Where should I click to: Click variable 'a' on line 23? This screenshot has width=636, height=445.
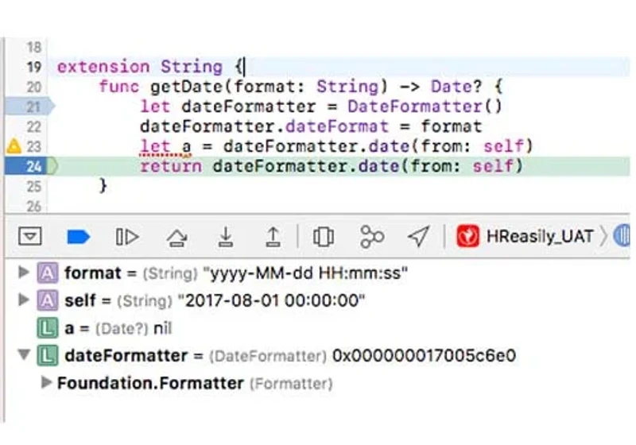click(186, 147)
